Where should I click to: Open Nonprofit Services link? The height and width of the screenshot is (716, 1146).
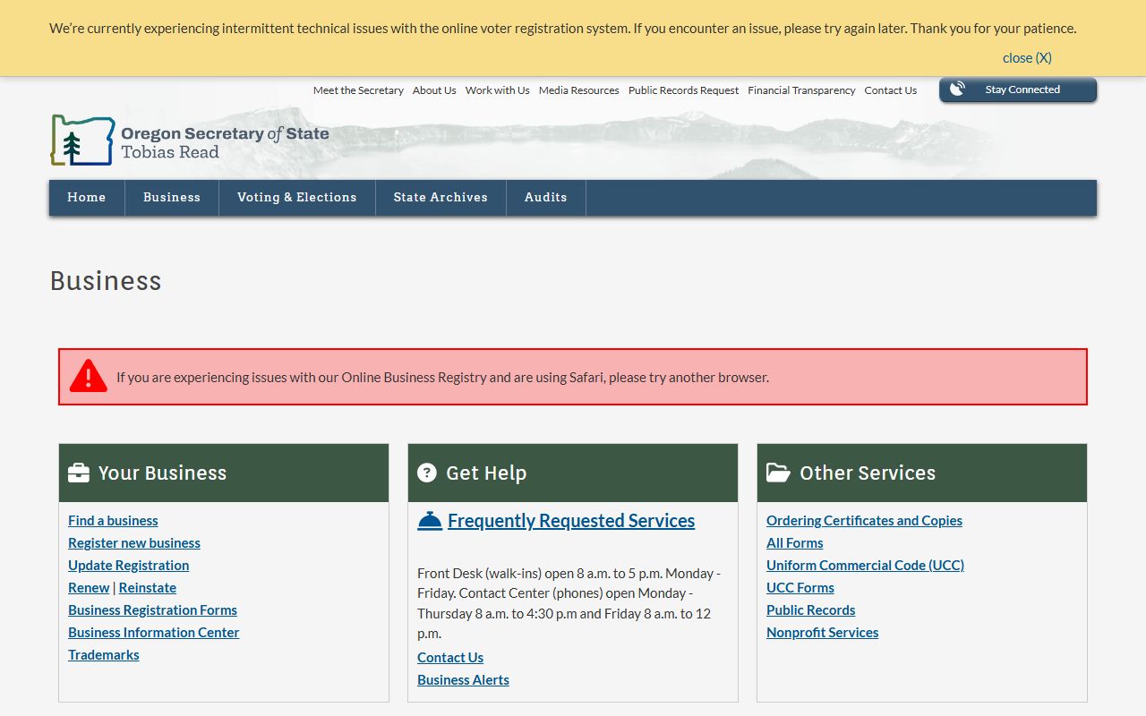pyautogui.click(x=823, y=633)
